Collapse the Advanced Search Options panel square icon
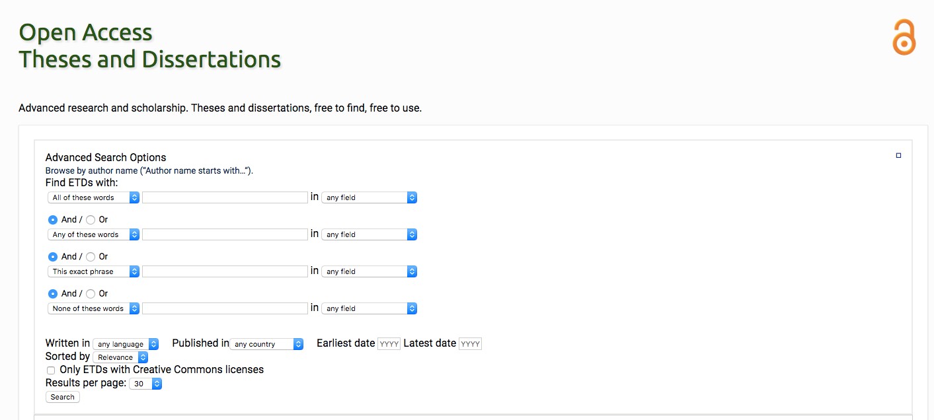 (x=898, y=156)
